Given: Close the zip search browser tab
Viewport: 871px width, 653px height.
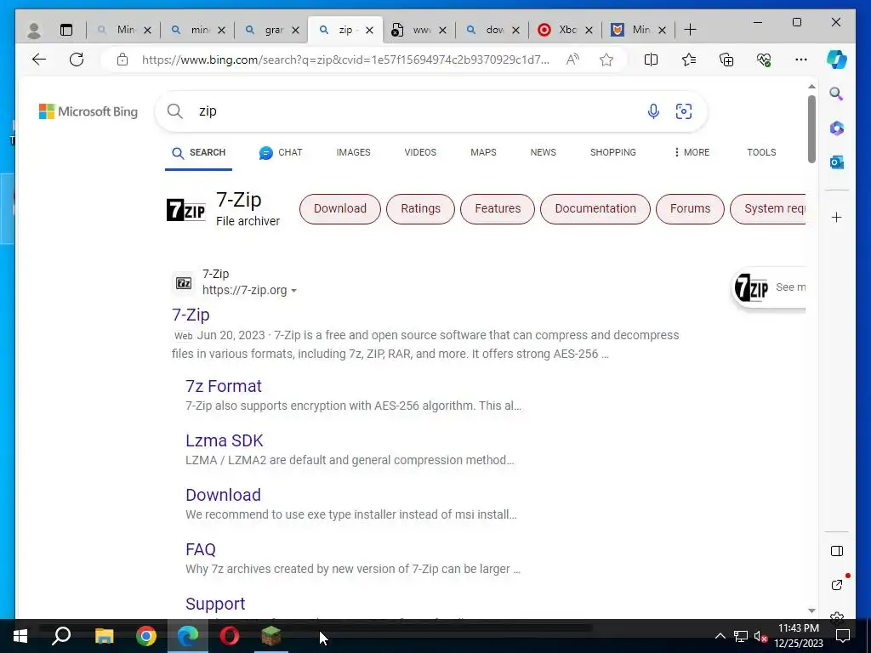Looking at the screenshot, I should click(x=369, y=30).
